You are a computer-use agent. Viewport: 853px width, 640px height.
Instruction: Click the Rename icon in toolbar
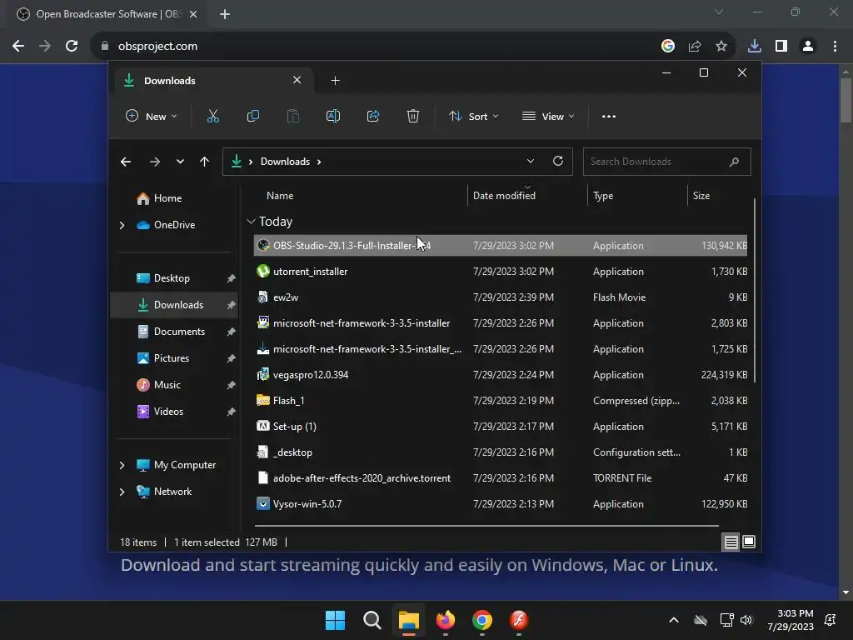[333, 117]
